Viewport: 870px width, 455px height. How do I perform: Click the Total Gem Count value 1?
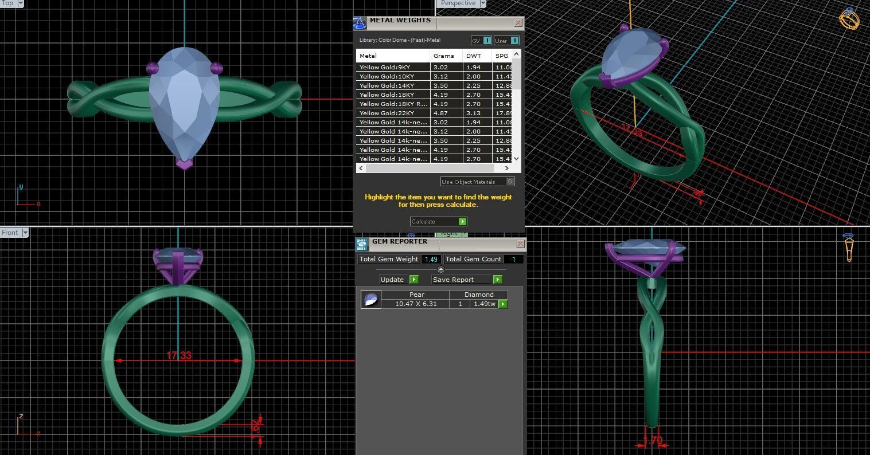(x=514, y=259)
